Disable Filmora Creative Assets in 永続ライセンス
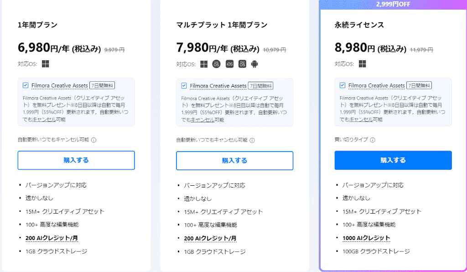Screen dimensions: 467x272 pyautogui.click(x=342, y=85)
